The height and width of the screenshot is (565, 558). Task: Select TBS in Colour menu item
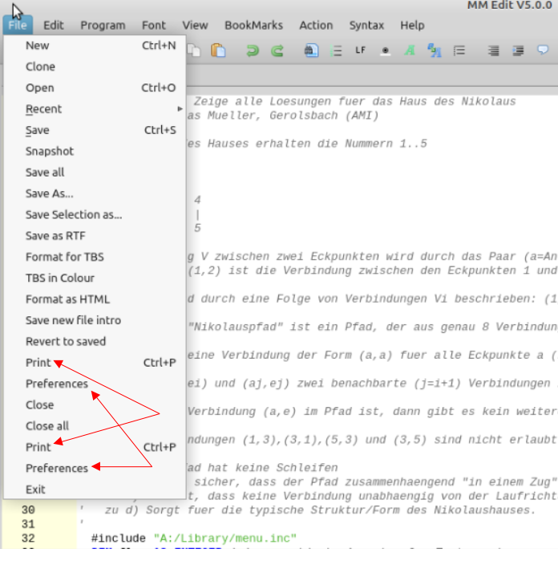click(59, 278)
